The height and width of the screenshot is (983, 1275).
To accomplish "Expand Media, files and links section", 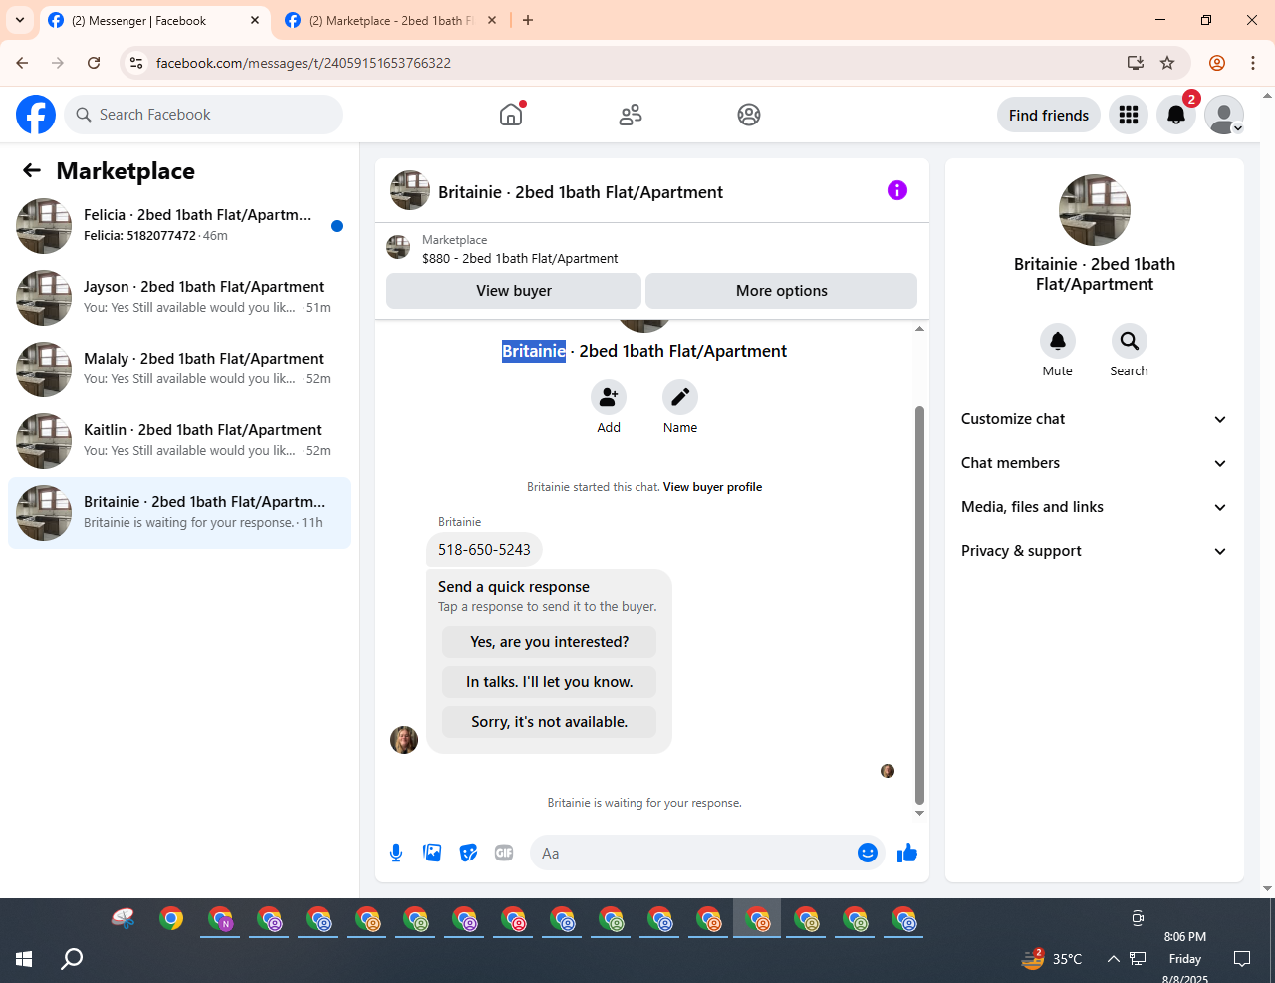I will (1094, 507).
